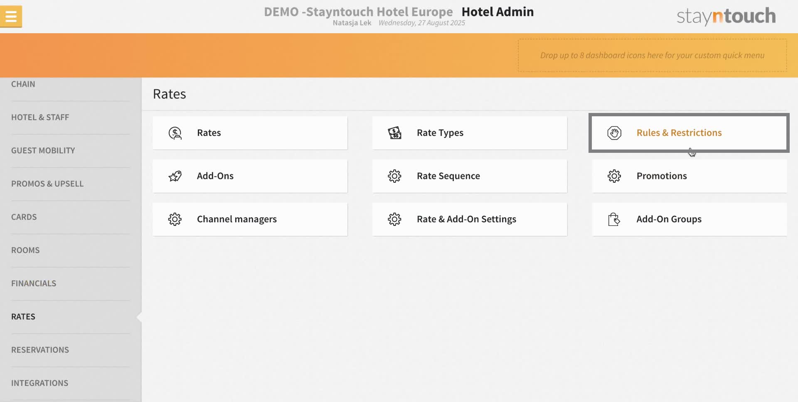Image resolution: width=798 pixels, height=402 pixels.
Task: Click the Add-On Groups bag icon
Action: point(614,219)
